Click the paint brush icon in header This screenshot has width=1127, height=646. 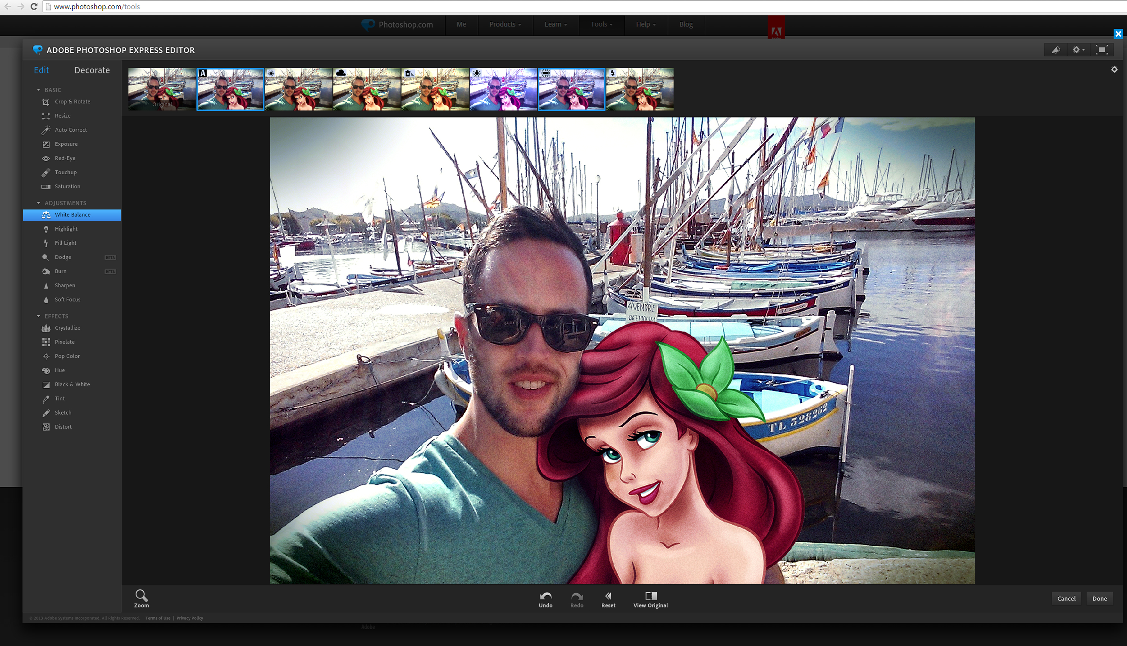tap(1056, 50)
